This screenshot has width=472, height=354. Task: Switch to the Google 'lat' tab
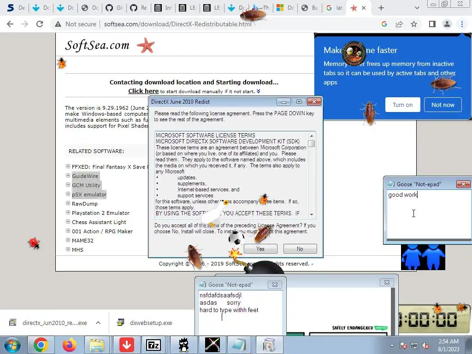334,8
